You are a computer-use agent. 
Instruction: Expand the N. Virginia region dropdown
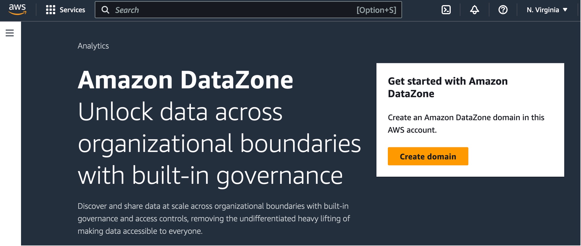click(547, 10)
